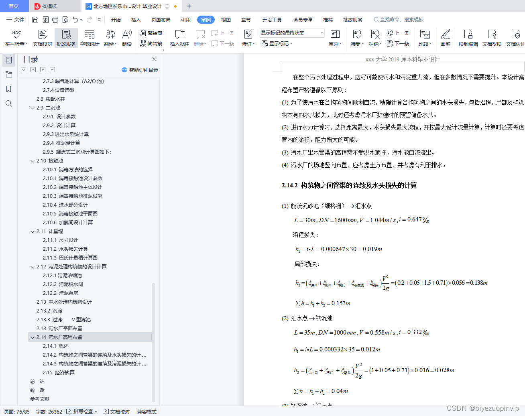Click the Print icon in quick access bar
This screenshot has width=525, height=416.
pyautogui.click(x=55, y=20)
